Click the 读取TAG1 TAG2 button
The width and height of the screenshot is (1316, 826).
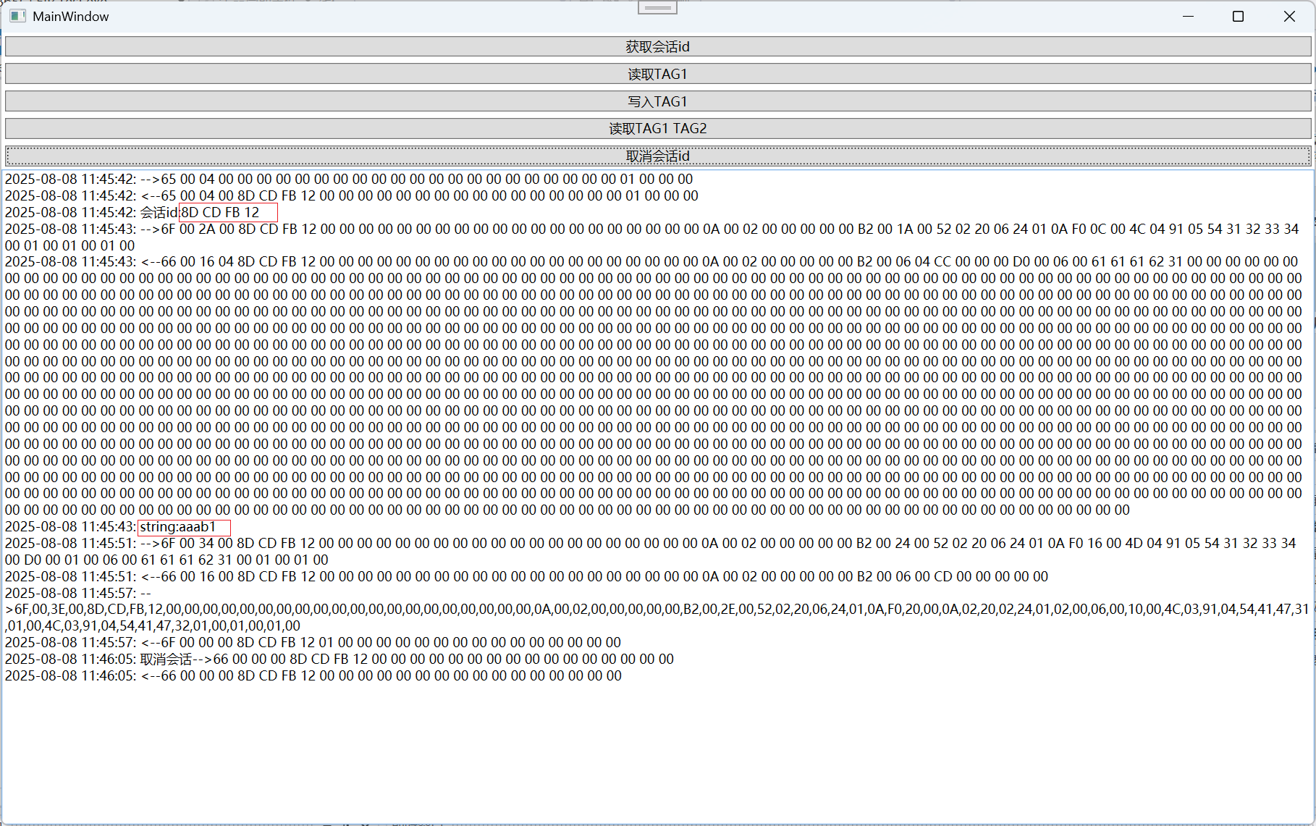(x=658, y=128)
